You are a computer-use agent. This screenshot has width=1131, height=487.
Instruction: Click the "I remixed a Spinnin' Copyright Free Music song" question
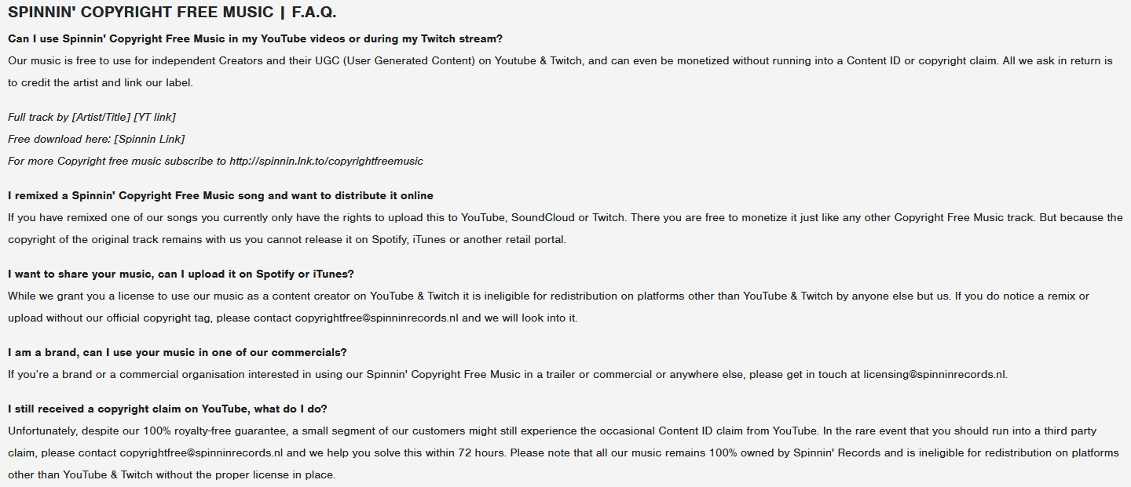(x=221, y=195)
